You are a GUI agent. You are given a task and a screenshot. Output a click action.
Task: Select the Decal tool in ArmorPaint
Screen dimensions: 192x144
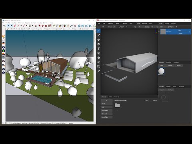99,44
